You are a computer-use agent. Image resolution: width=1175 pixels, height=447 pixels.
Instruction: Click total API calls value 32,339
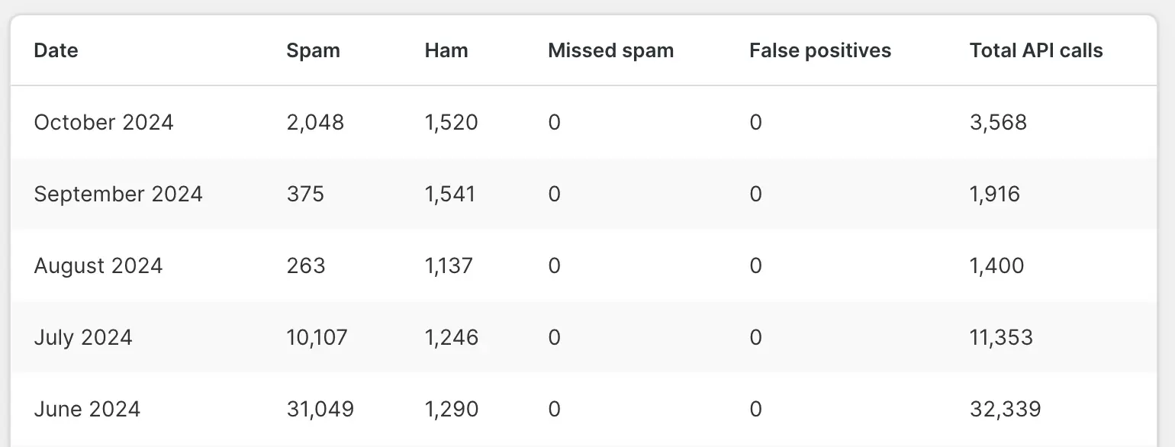[x=1005, y=409]
